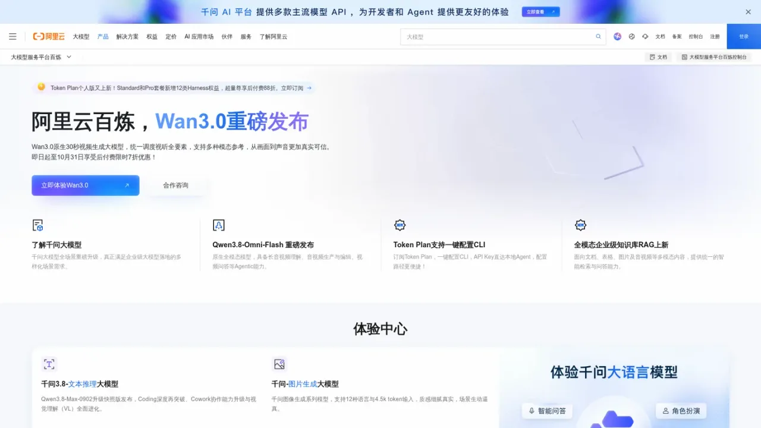This screenshot has width=761, height=428.
Task: Click the 立即体验Wan3.0 button
Action: 86,185
